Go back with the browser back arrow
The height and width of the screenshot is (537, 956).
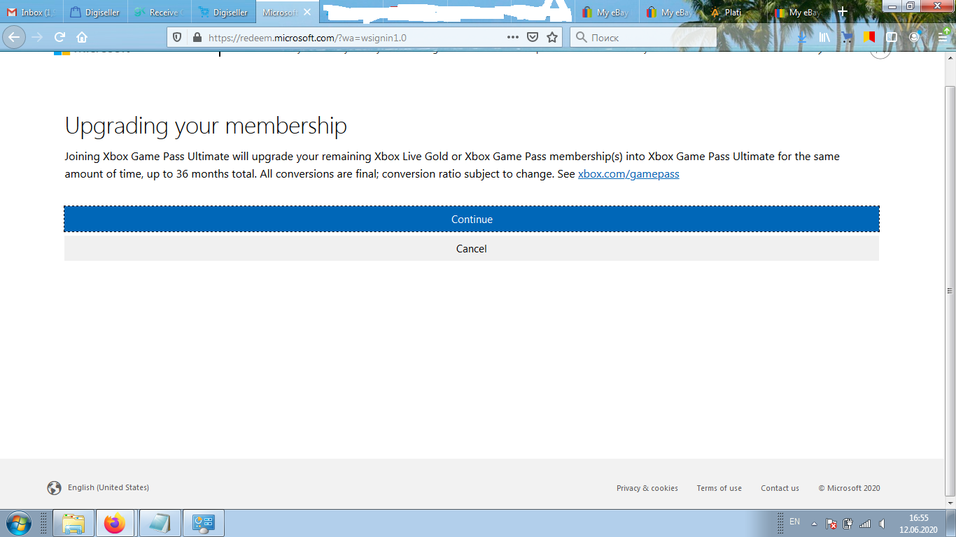pyautogui.click(x=15, y=37)
